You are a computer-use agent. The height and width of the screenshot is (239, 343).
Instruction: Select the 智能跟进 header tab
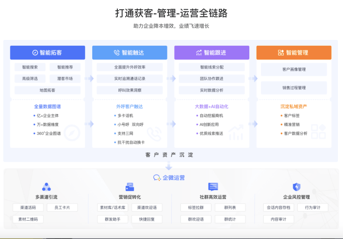click(212, 53)
